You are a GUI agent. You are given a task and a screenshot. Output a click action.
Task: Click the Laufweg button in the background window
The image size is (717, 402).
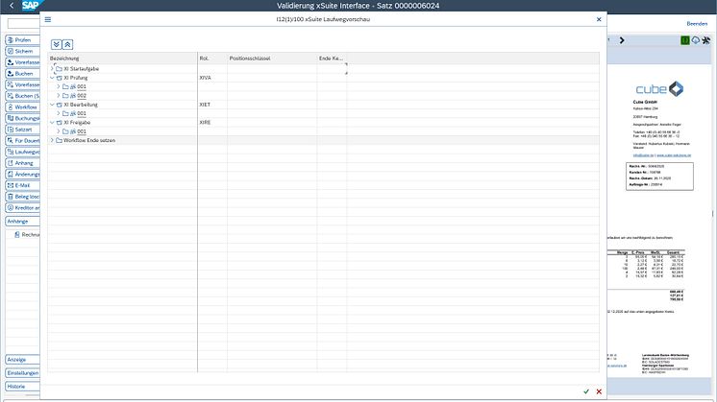click(22, 152)
